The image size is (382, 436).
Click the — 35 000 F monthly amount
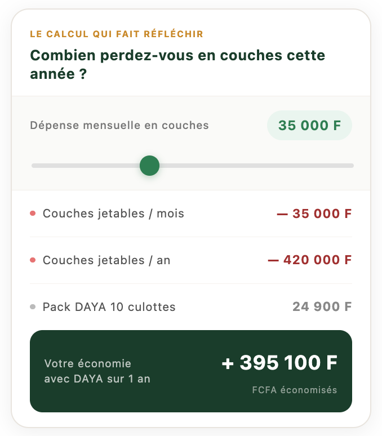coord(314,213)
